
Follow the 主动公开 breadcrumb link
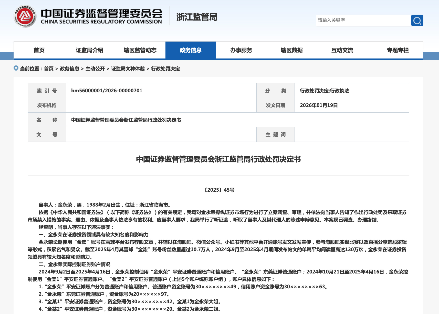(95, 69)
